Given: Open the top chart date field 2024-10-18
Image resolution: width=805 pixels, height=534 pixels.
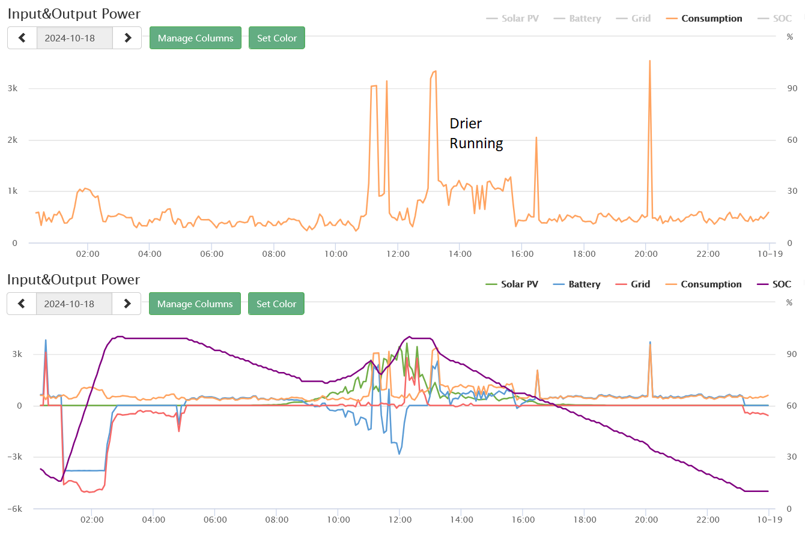Looking at the screenshot, I should point(74,38).
